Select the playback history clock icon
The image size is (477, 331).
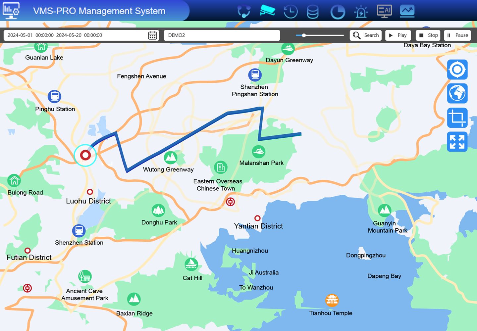tap(290, 11)
